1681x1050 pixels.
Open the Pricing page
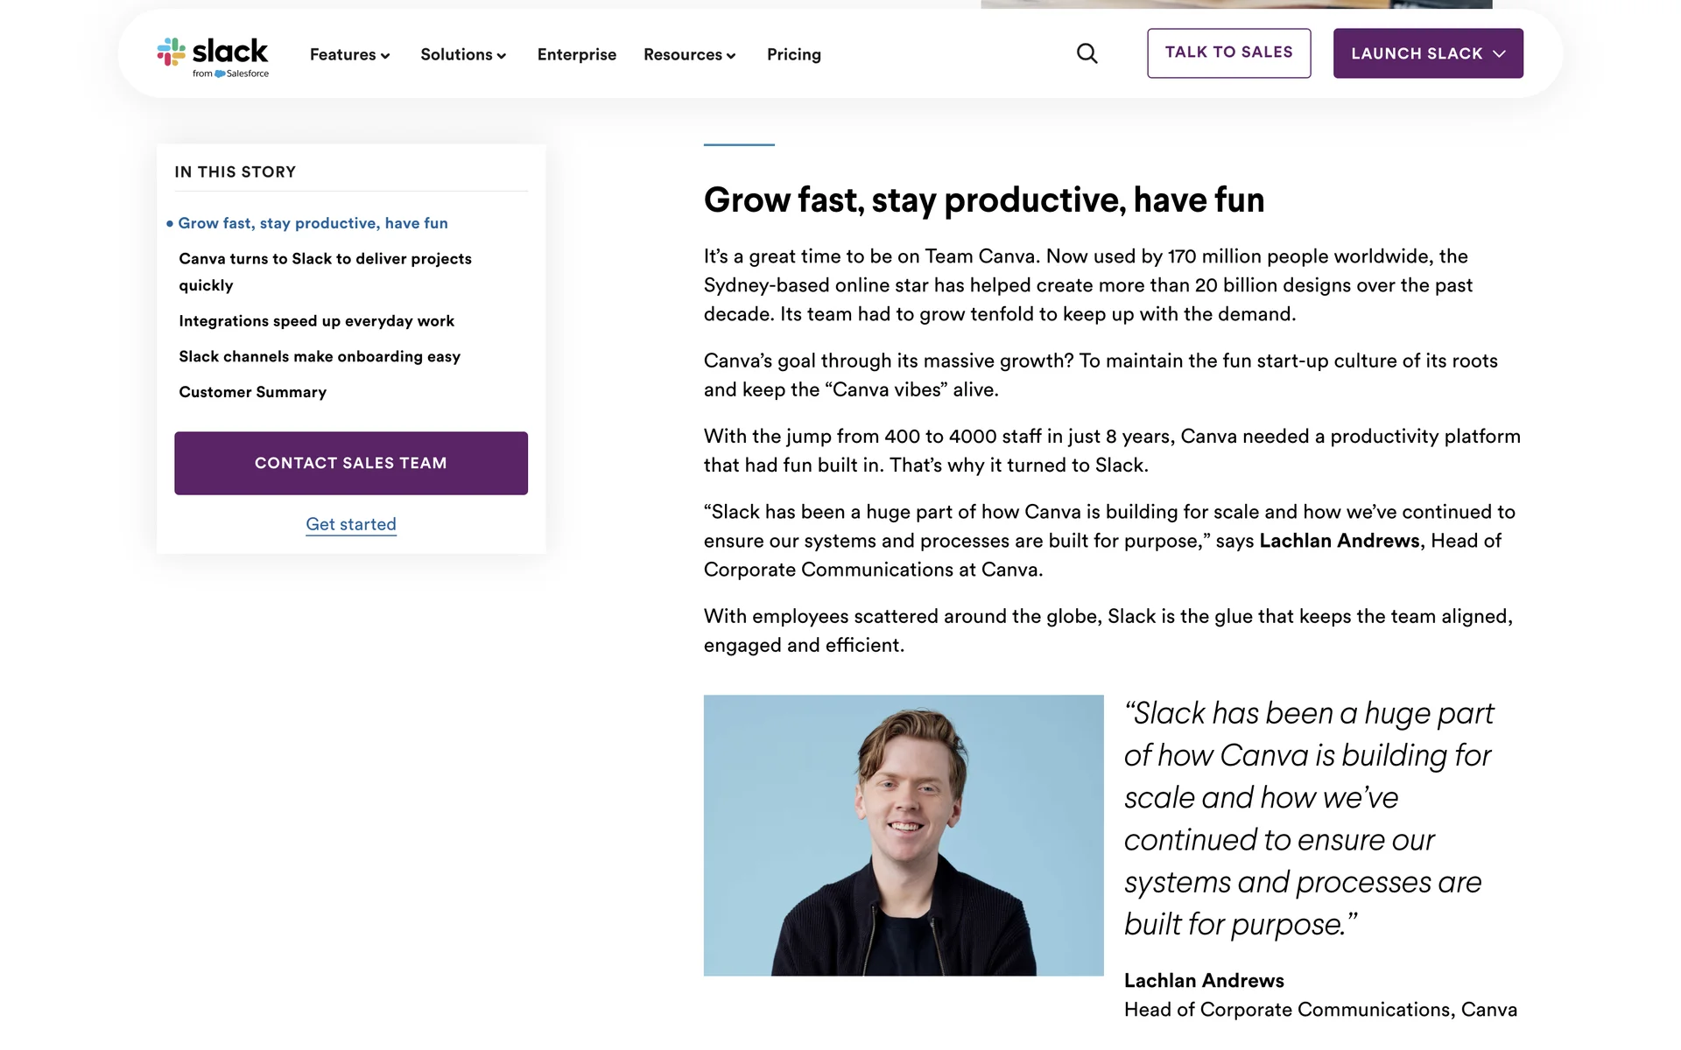[x=793, y=54]
